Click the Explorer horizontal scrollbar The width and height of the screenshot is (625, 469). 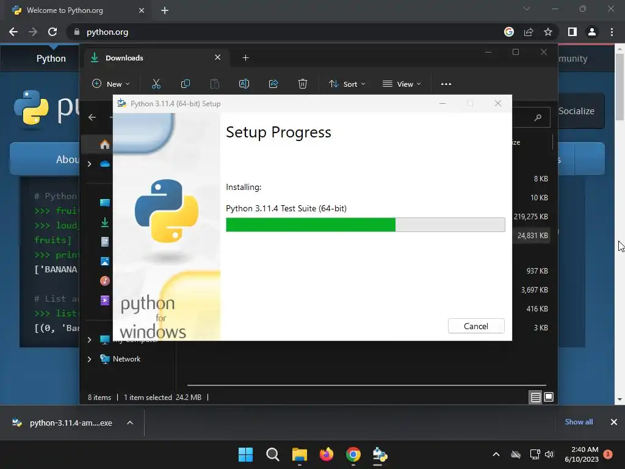[x=367, y=385]
